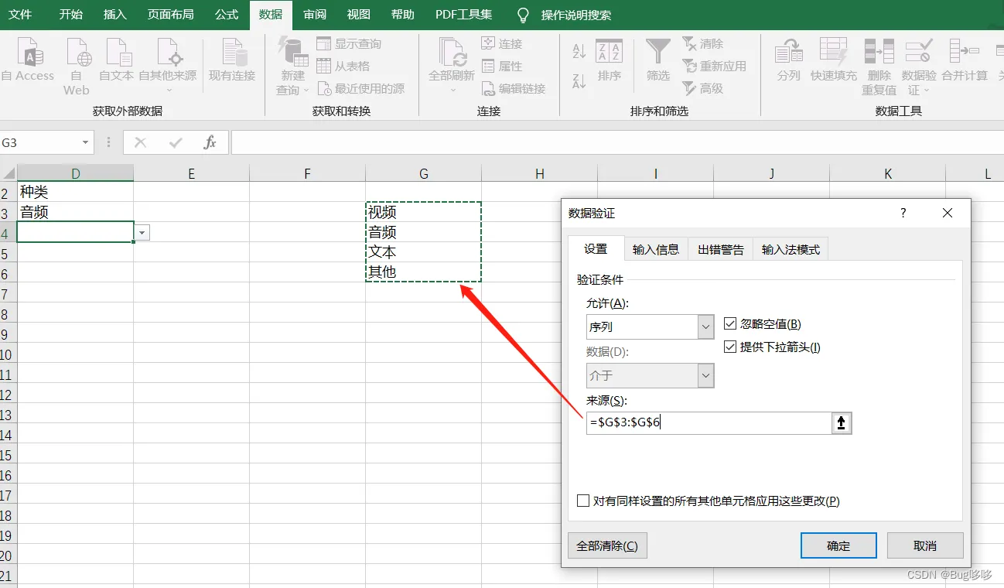1004x588 pixels.
Task: Open the 公式 ribbon tab
Action: click(x=227, y=15)
